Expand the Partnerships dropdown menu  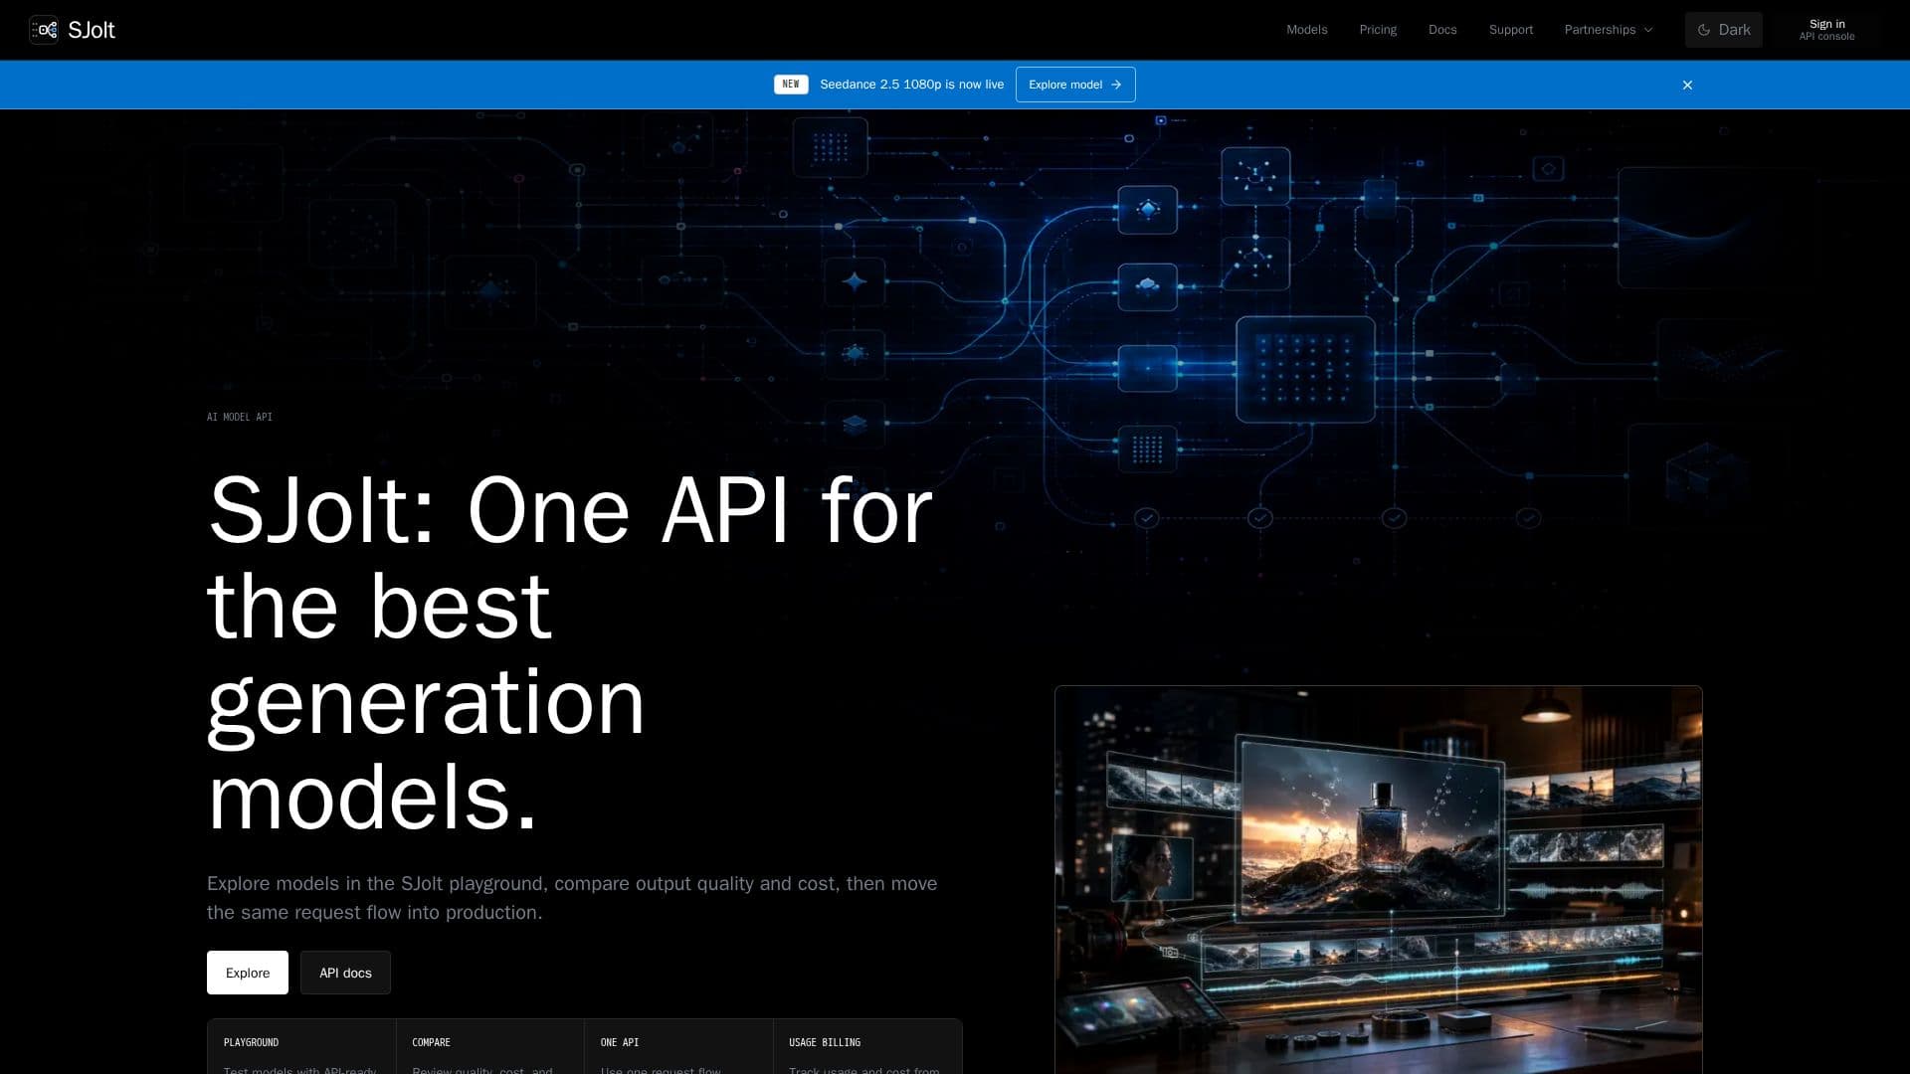click(x=1609, y=30)
